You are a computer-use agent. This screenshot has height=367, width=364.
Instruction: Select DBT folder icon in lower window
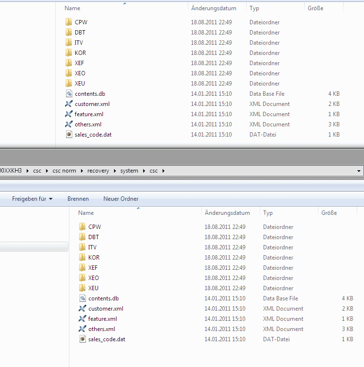pos(82,237)
